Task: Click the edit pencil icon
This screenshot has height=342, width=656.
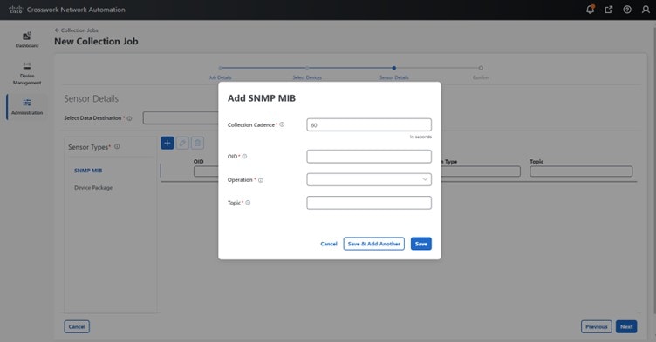Action: [x=182, y=144]
